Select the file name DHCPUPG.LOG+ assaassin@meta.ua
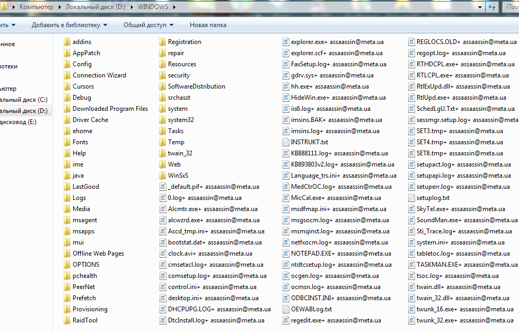519x332 pixels. coord(219,309)
